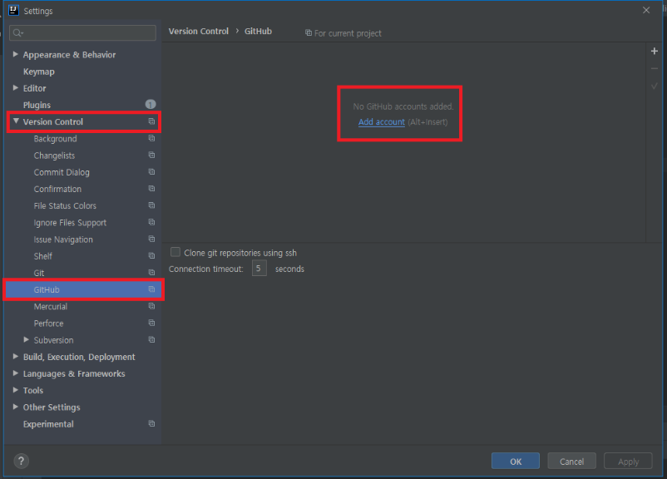
Task: Select Ignore Files Support item
Action: [70, 223]
